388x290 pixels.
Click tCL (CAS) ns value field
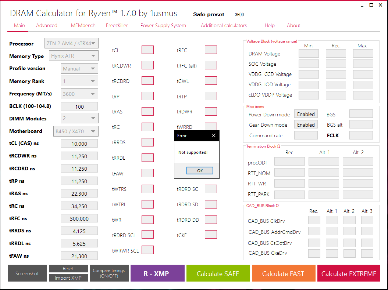pos(79,144)
